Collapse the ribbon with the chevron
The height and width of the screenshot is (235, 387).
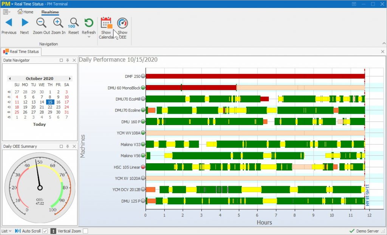pyautogui.click(x=384, y=43)
